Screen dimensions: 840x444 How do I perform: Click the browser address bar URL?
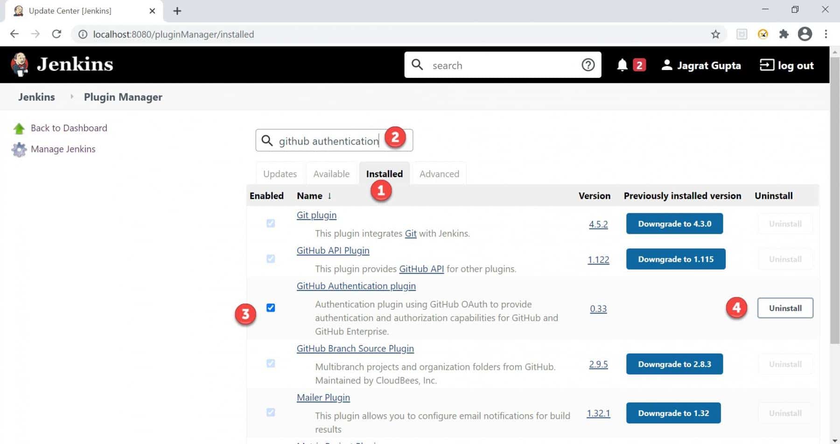click(x=174, y=34)
